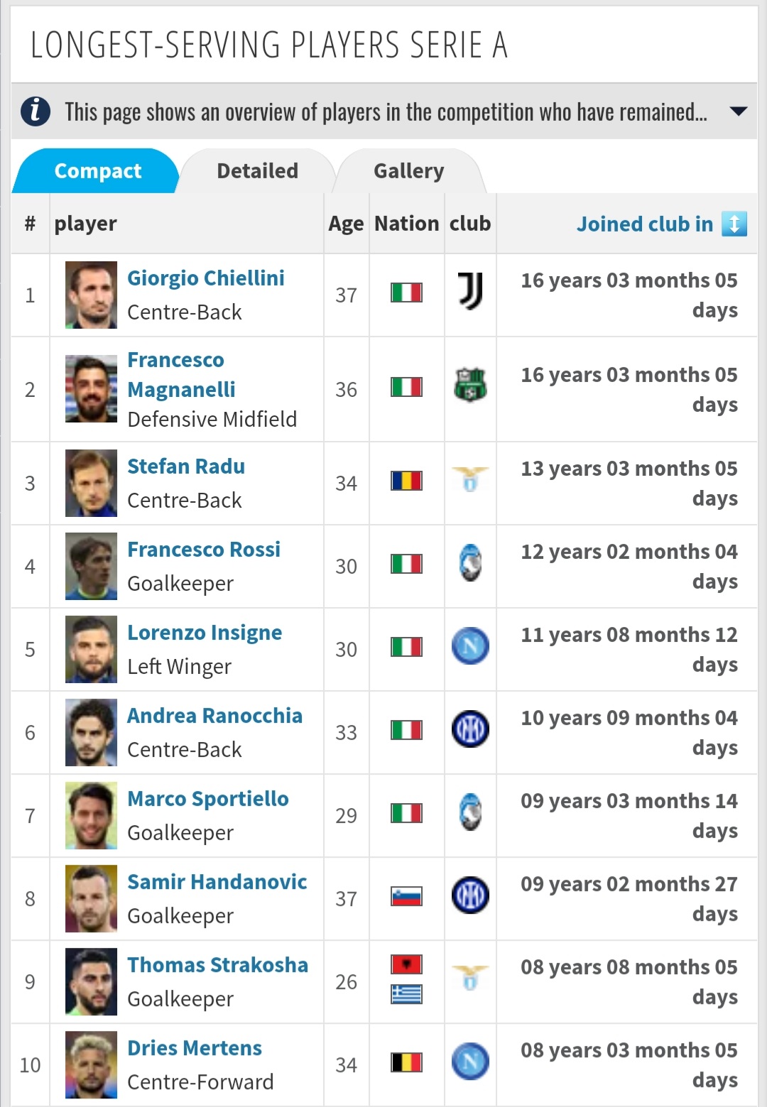767x1107 pixels.
Task: Open Giorgio Chiellini's player profile link
Action: [x=206, y=278]
